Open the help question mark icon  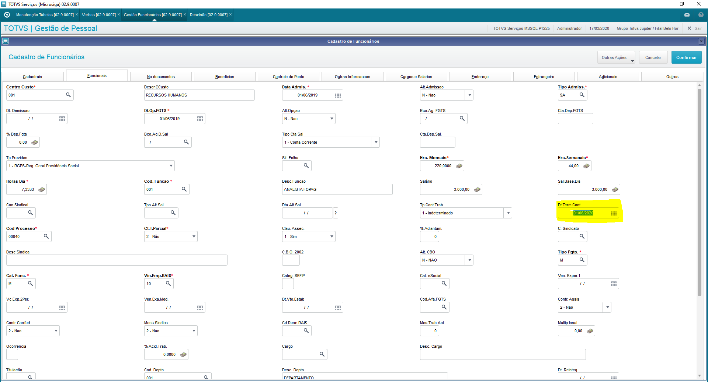pyautogui.click(x=701, y=15)
